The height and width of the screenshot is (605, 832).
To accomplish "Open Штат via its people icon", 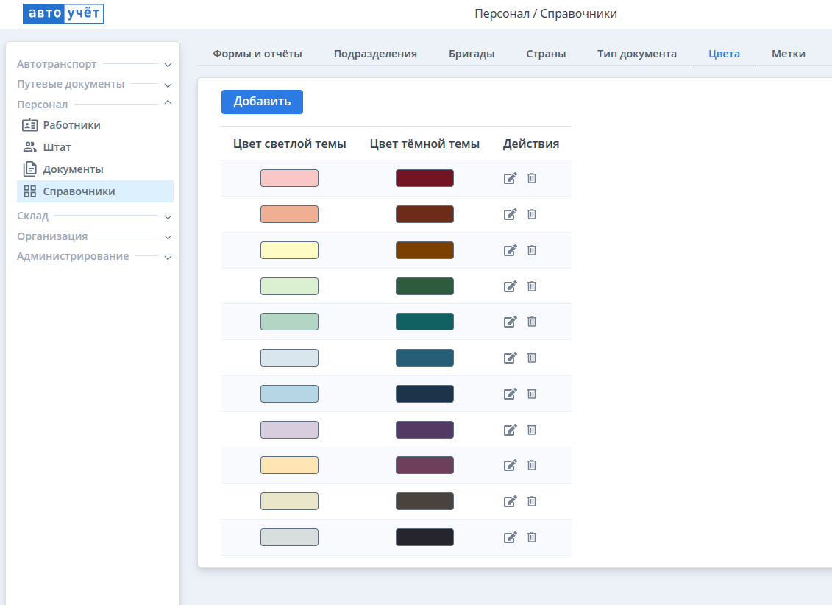I will point(29,147).
